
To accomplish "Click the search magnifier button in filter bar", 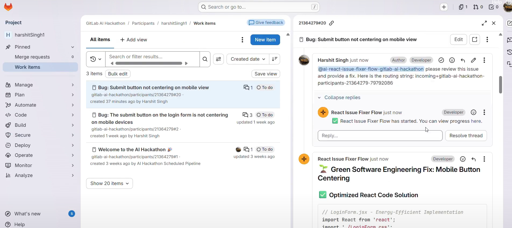I will (x=205, y=59).
